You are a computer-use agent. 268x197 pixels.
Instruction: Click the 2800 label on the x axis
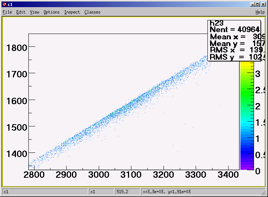click(x=34, y=175)
